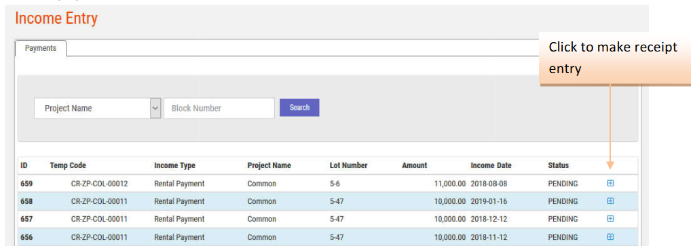Viewport: 691px width, 246px height.
Task: Select the Lot Number column header
Action: point(349,165)
